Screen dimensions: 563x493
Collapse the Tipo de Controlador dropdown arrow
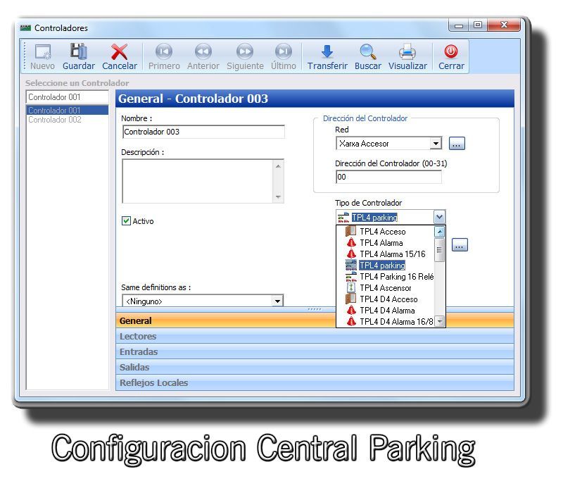click(x=439, y=217)
